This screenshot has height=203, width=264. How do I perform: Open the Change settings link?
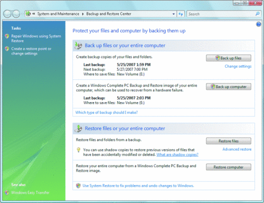[238, 66]
